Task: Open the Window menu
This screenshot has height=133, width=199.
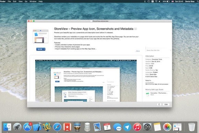Action: tap(33, 1)
